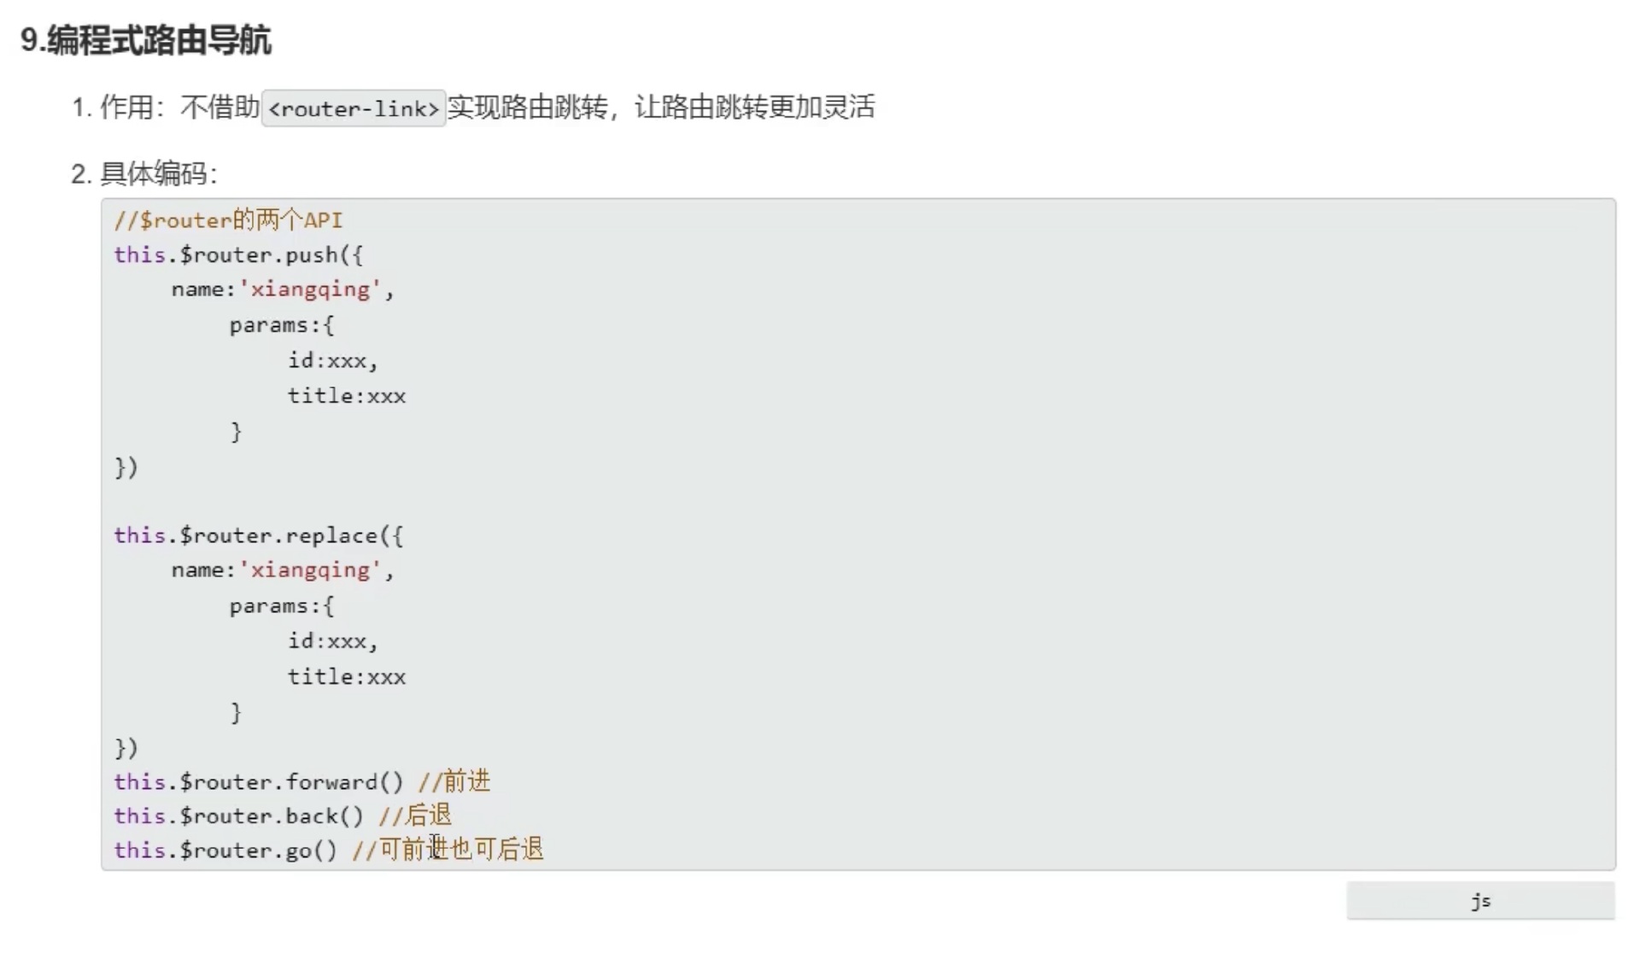The height and width of the screenshot is (964, 1640).
Task: Click the this.$router.replace({ line
Action: (258, 536)
